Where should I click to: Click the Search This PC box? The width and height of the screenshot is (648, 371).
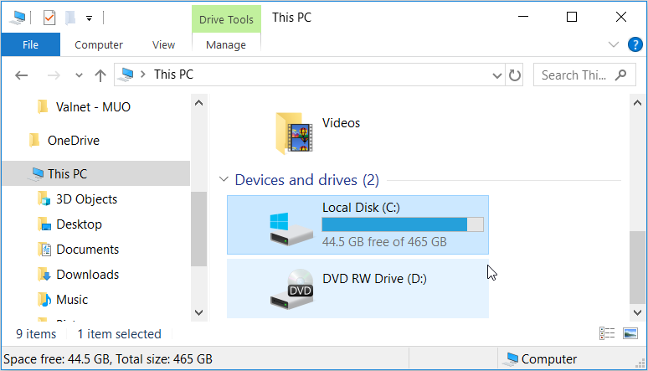coord(584,75)
